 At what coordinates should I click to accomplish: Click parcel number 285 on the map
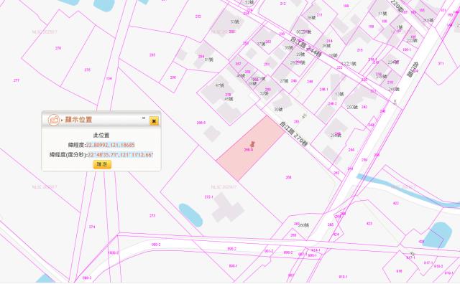(x=152, y=55)
